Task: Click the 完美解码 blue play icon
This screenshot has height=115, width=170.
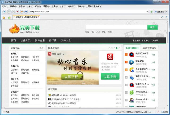Action: coord(131,62)
